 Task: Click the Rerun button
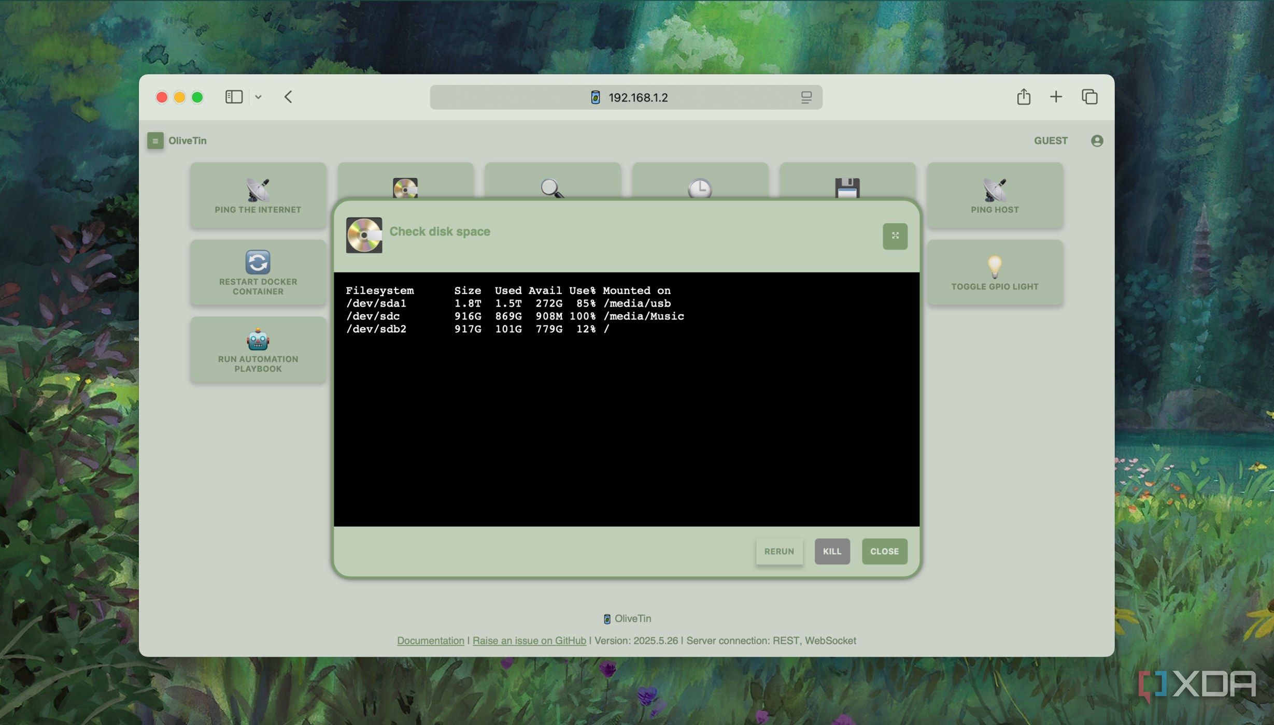tap(778, 552)
